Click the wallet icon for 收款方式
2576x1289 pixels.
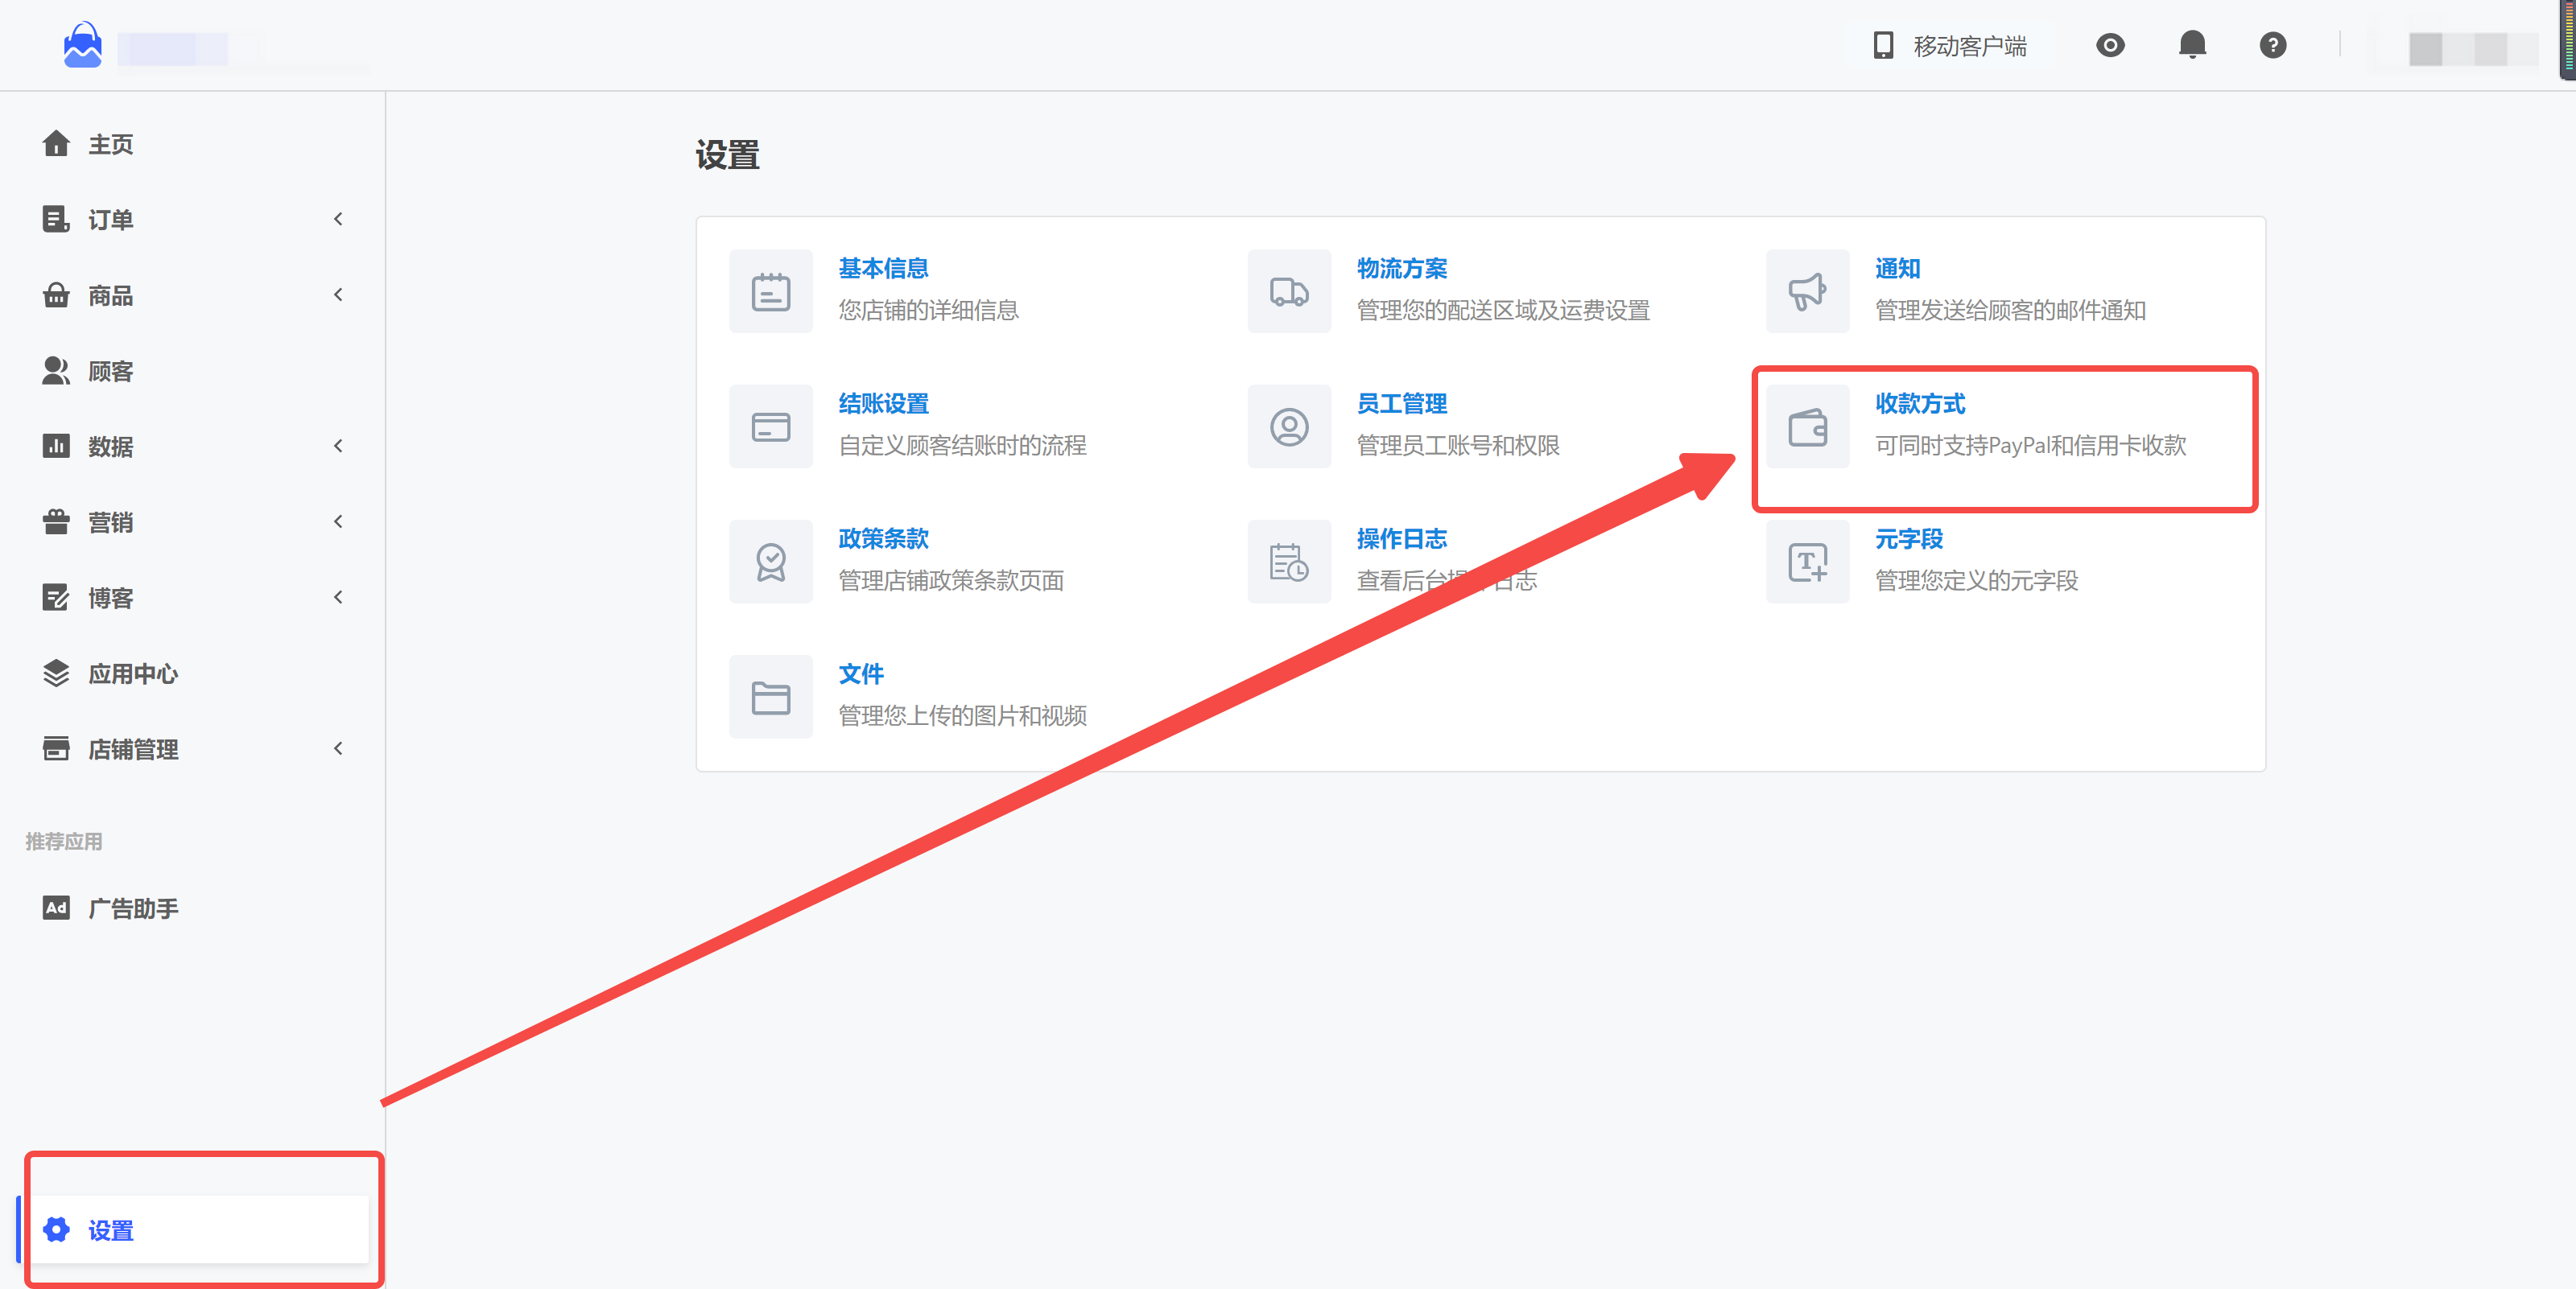pos(1807,426)
